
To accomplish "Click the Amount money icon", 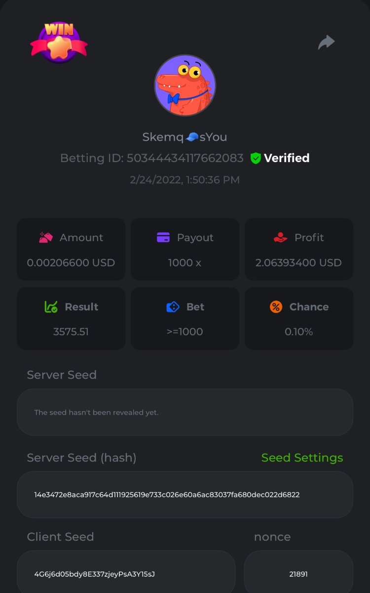I will pos(46,238).
